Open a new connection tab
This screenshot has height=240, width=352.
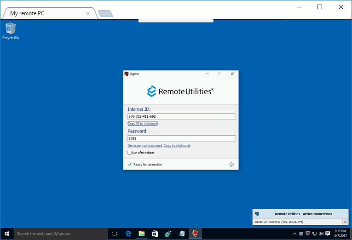105,14
